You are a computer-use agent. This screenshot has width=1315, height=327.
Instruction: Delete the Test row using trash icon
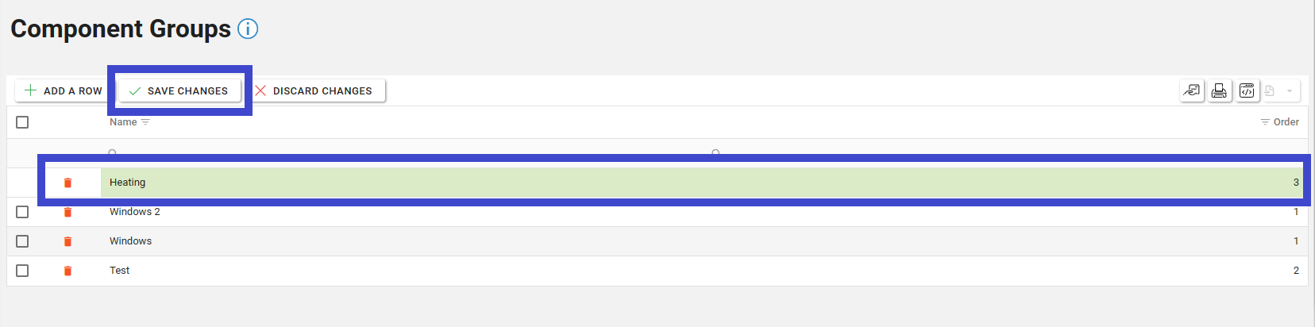(x=67, y=271)
